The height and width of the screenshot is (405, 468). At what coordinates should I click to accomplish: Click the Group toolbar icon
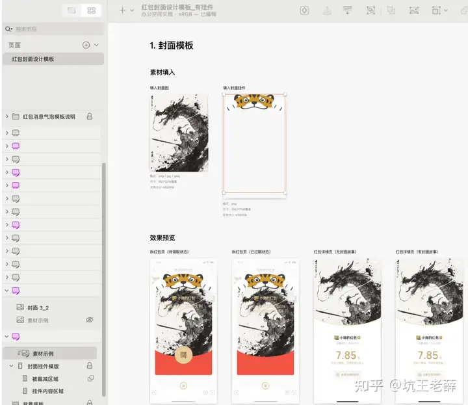pos(370,10)
